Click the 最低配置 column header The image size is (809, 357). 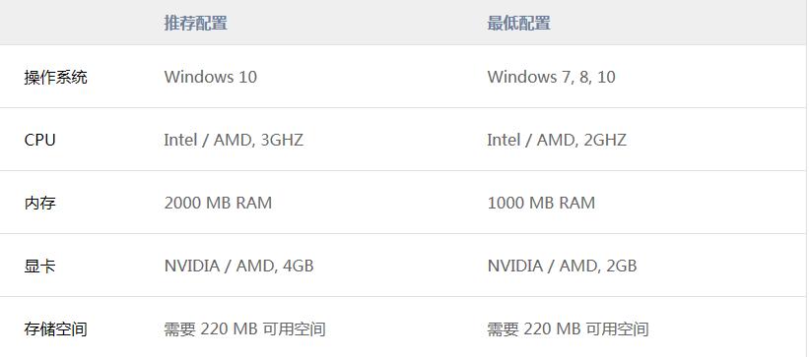[x=518, y=24]
